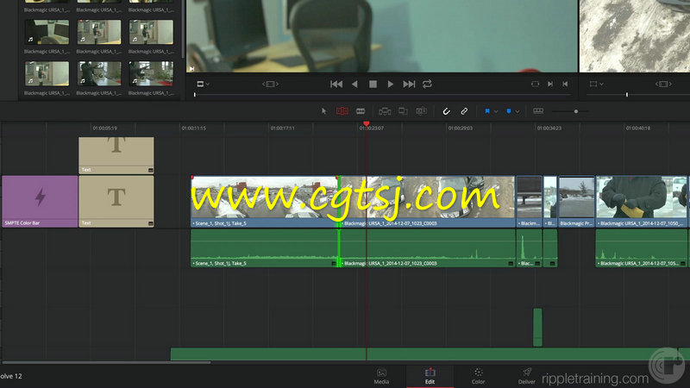Add a marker with the blue marker icon
Viewport: 690px width, 388px height.
[x=509, y=111]
